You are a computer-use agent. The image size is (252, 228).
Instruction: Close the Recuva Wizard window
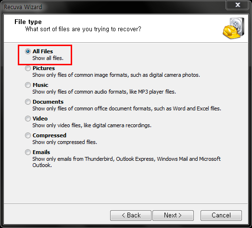pos(238,5)
